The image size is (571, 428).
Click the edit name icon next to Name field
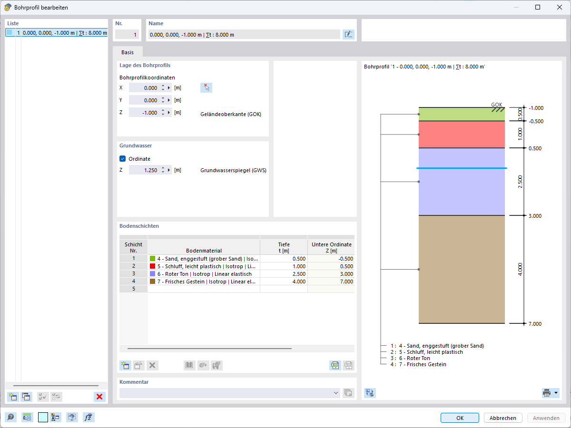(x=348, y=34)
